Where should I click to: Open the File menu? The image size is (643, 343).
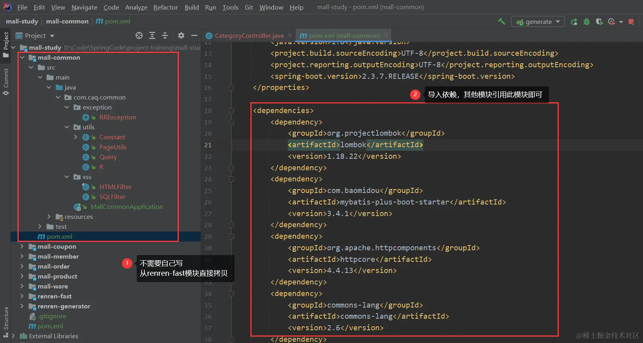coord(22,7)
